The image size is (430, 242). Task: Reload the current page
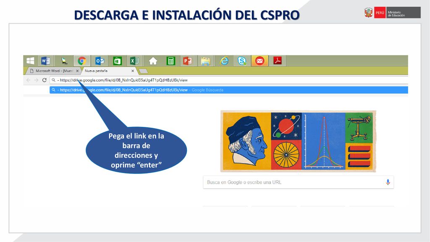click(x=45, y=80)
